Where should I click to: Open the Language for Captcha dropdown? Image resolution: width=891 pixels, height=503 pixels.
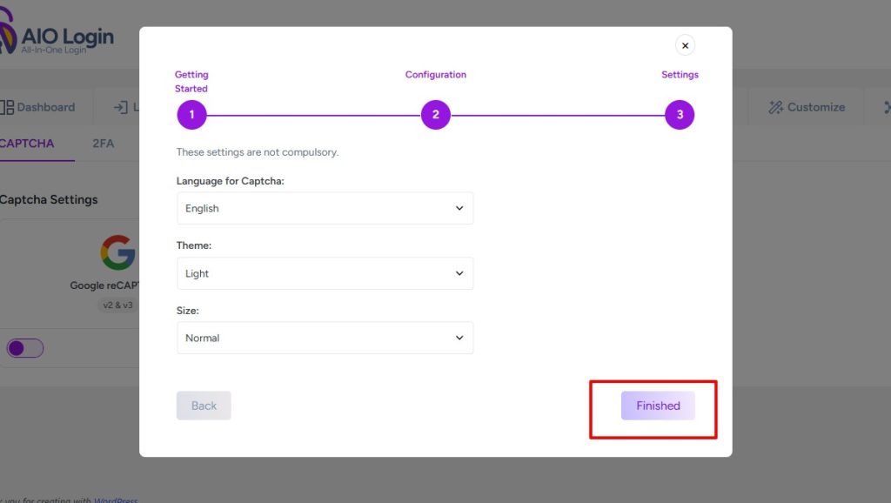(325, 209)
